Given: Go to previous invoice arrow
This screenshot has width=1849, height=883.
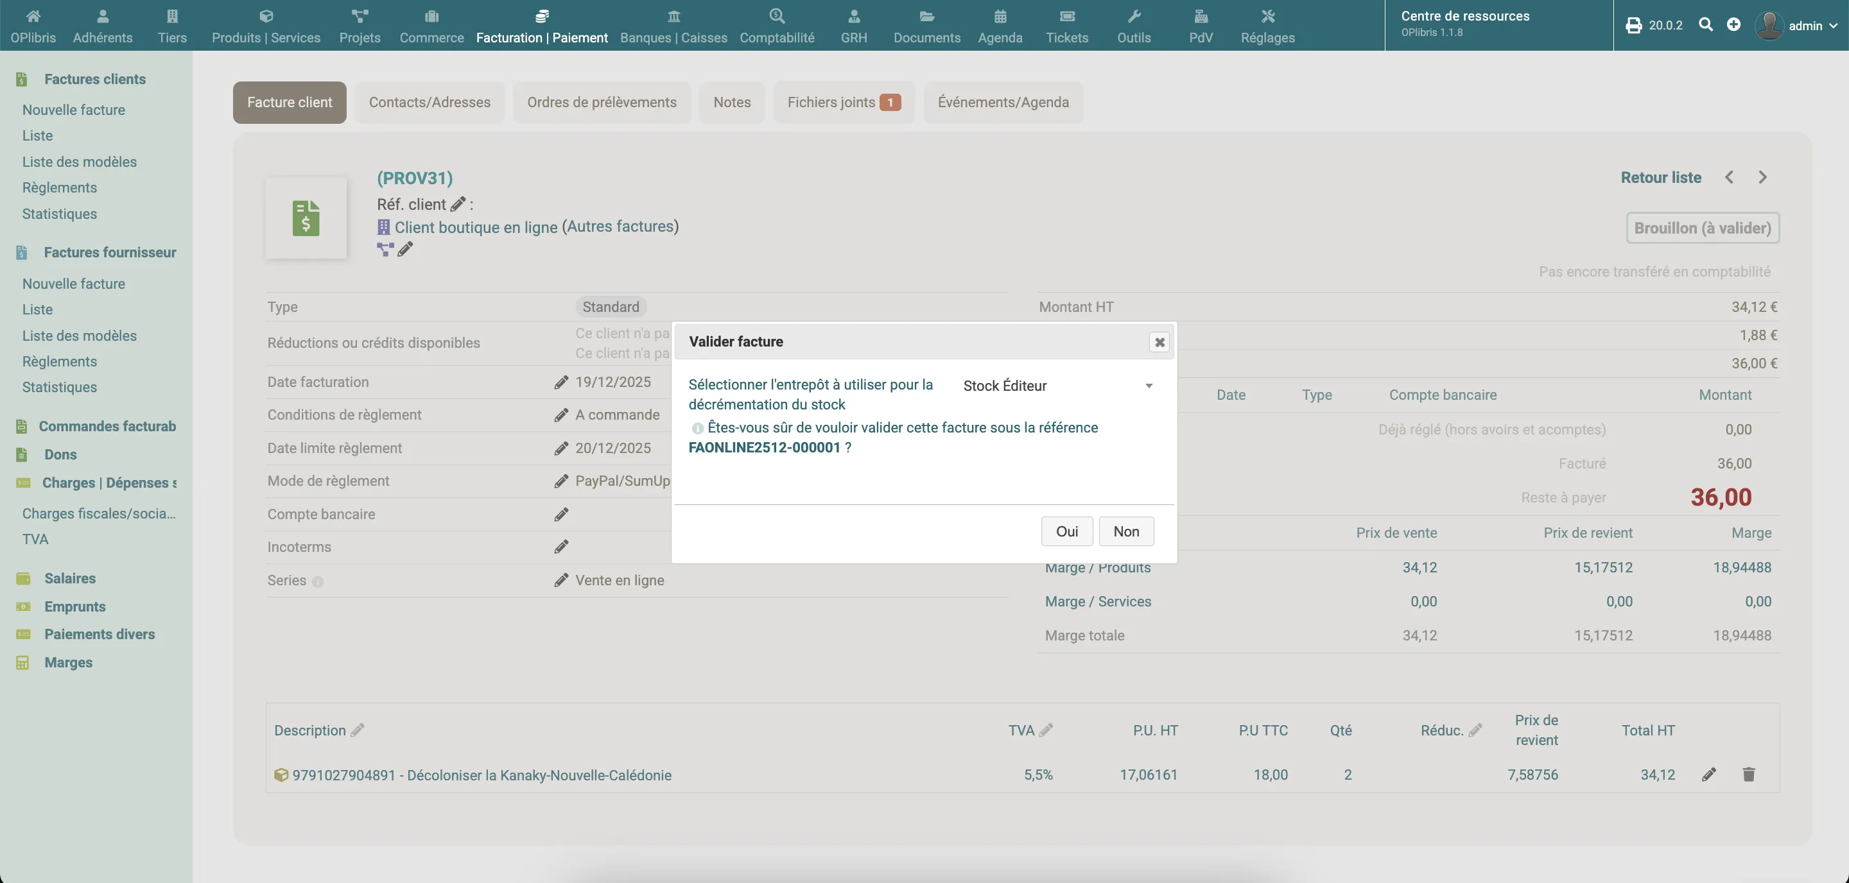Looking at the screenshot, I should click(1729, 178).
